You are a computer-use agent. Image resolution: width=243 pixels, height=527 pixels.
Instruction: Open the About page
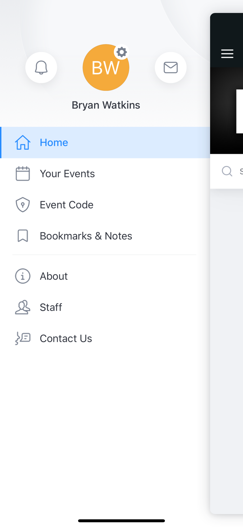pos(105,276)
